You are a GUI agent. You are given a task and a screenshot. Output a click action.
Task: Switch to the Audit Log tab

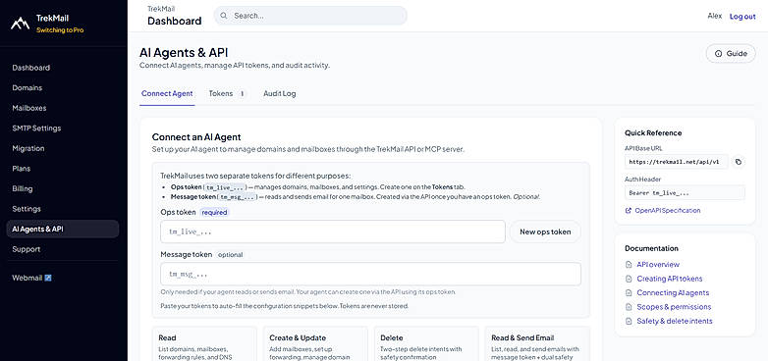(x=280, y=93)
